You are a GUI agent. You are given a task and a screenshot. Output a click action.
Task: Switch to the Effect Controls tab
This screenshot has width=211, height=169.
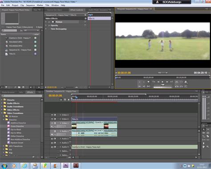77,10
